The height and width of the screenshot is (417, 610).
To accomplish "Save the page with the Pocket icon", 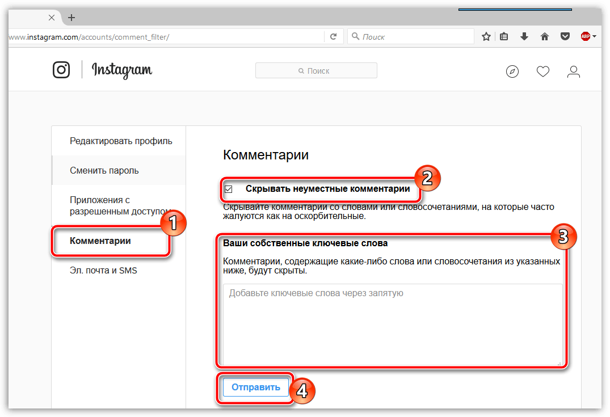I will [565, 37].
